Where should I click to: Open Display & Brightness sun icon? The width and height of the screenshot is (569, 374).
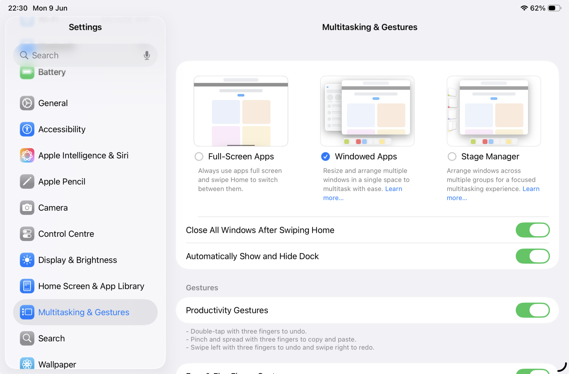[27, 260]
